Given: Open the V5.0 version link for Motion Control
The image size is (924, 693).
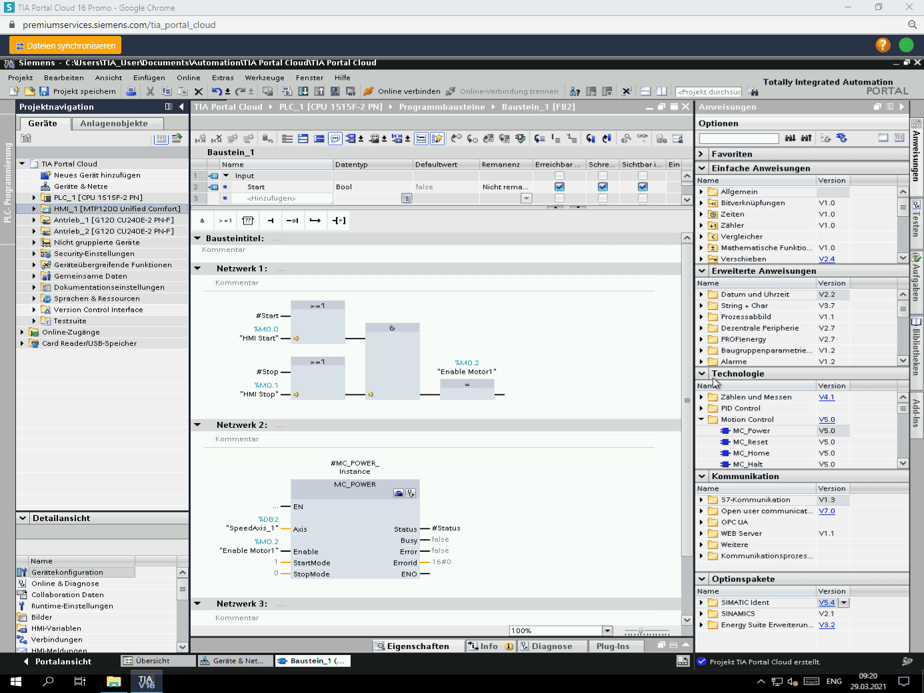Looking at the screenshot, I should [826, 419].
